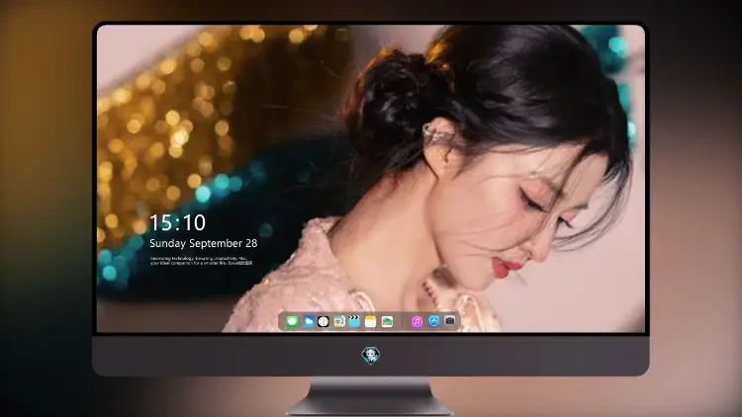Image resolution: width=742 pixels, height=417 pixels.
Task: Open the Notes app in the dock
Action: (x=371, y=321)
